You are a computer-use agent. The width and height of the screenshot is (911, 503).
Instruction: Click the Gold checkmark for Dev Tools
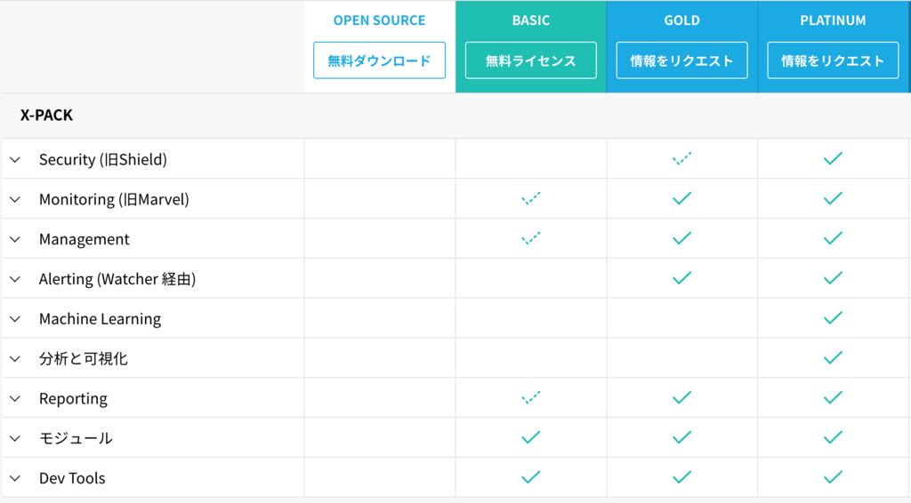681,477
